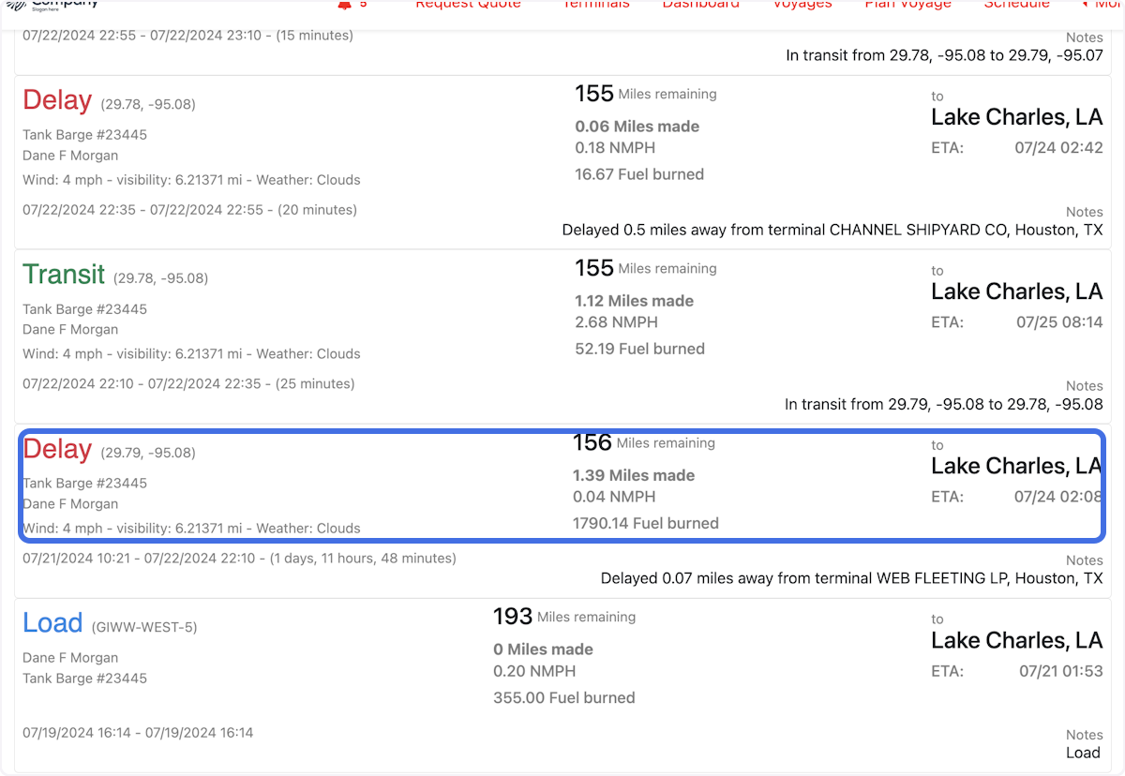The width and height of the screenshot is (1125, 776).
Task: Open the Terminals page
Action: (595, 5)
